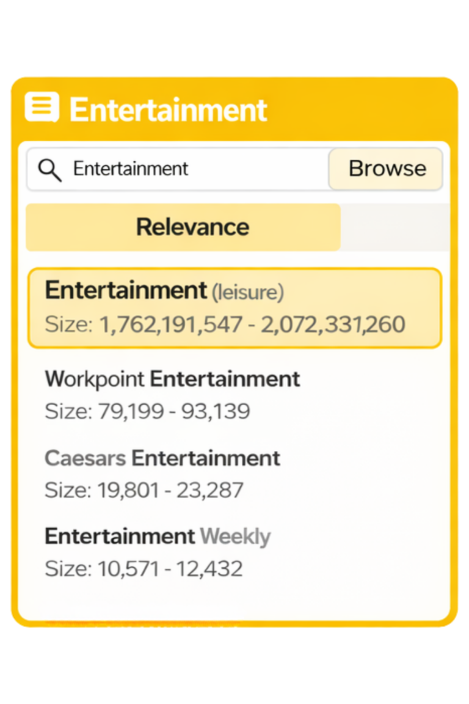This screenshot has height=704, width=469.
Task: Click the magnifying glass search icon
Action: pos(49,169)
